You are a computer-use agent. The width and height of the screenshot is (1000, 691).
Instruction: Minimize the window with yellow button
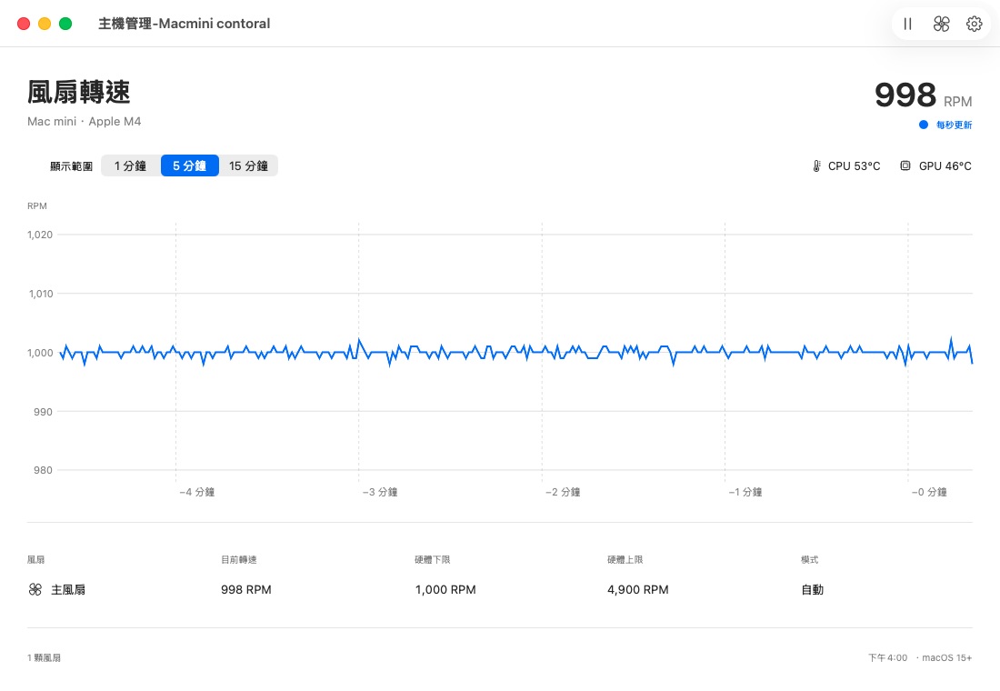[x=45, y=24]
